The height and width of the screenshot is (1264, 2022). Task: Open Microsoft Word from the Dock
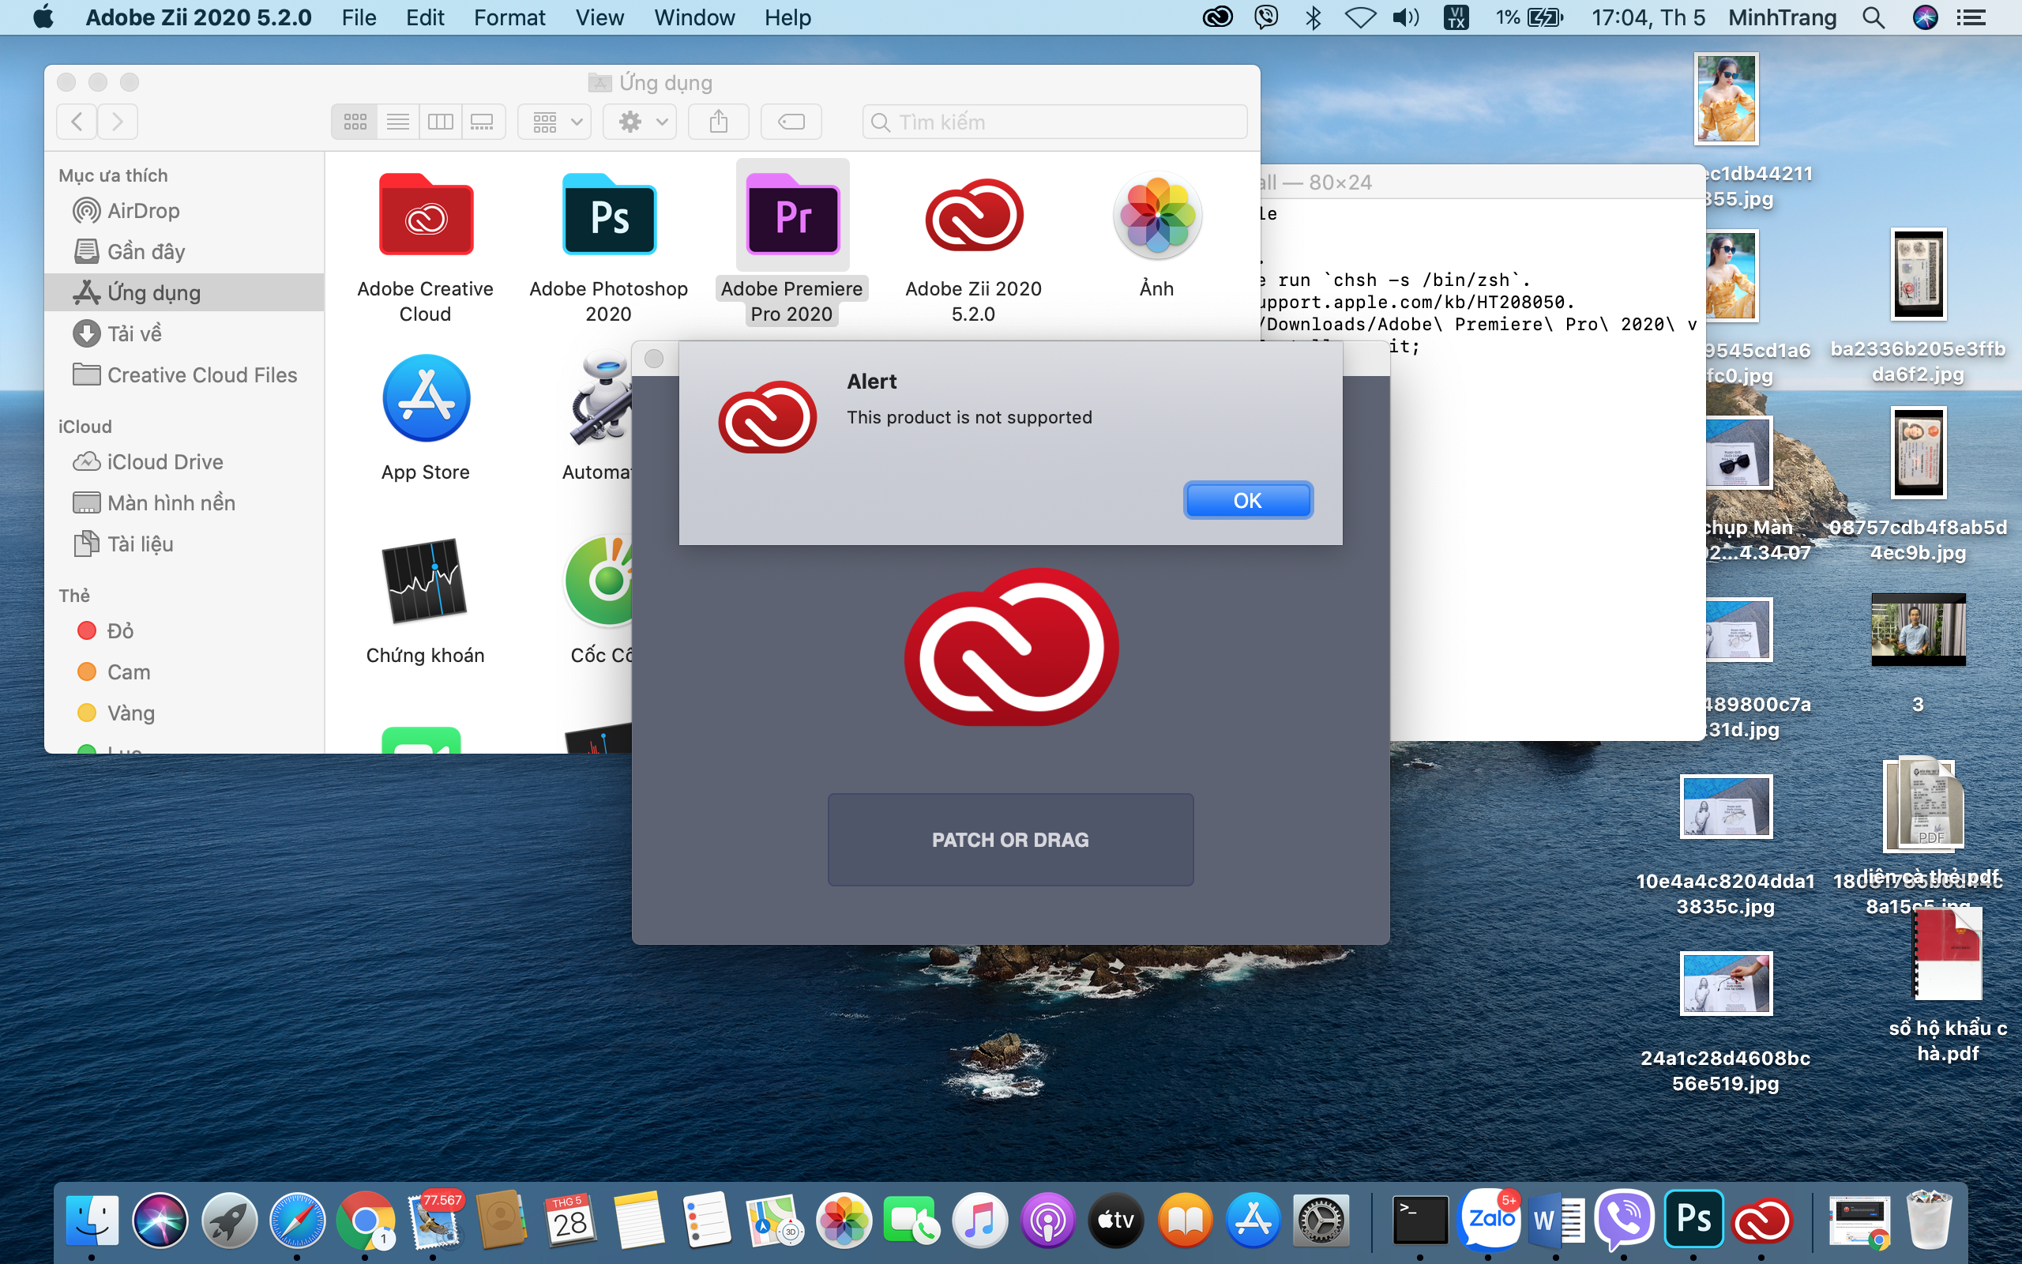tap(1557, 1221)
